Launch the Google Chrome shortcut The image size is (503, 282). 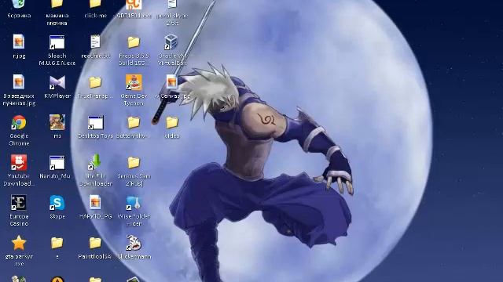click(x=19, y=123)
